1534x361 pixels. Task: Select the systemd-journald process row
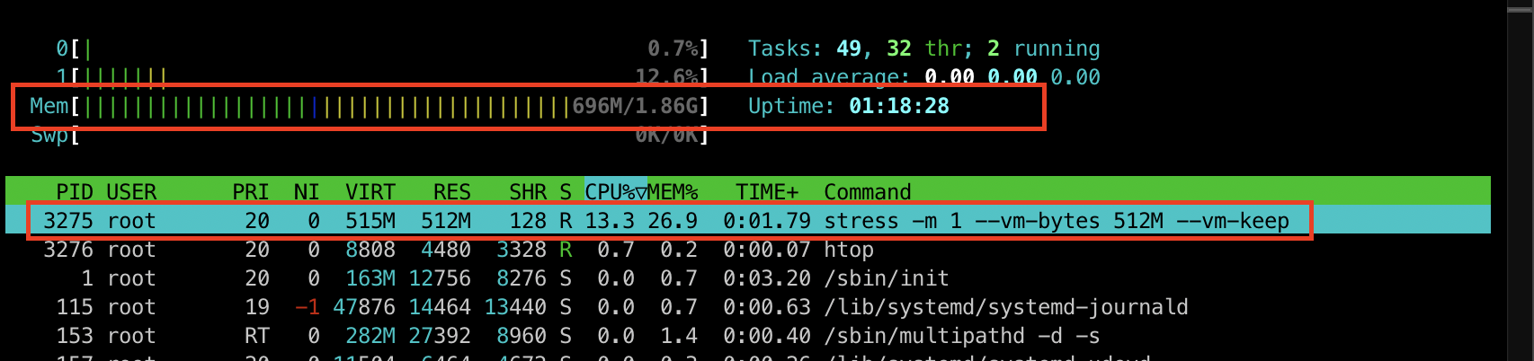[x=748, y=307]
